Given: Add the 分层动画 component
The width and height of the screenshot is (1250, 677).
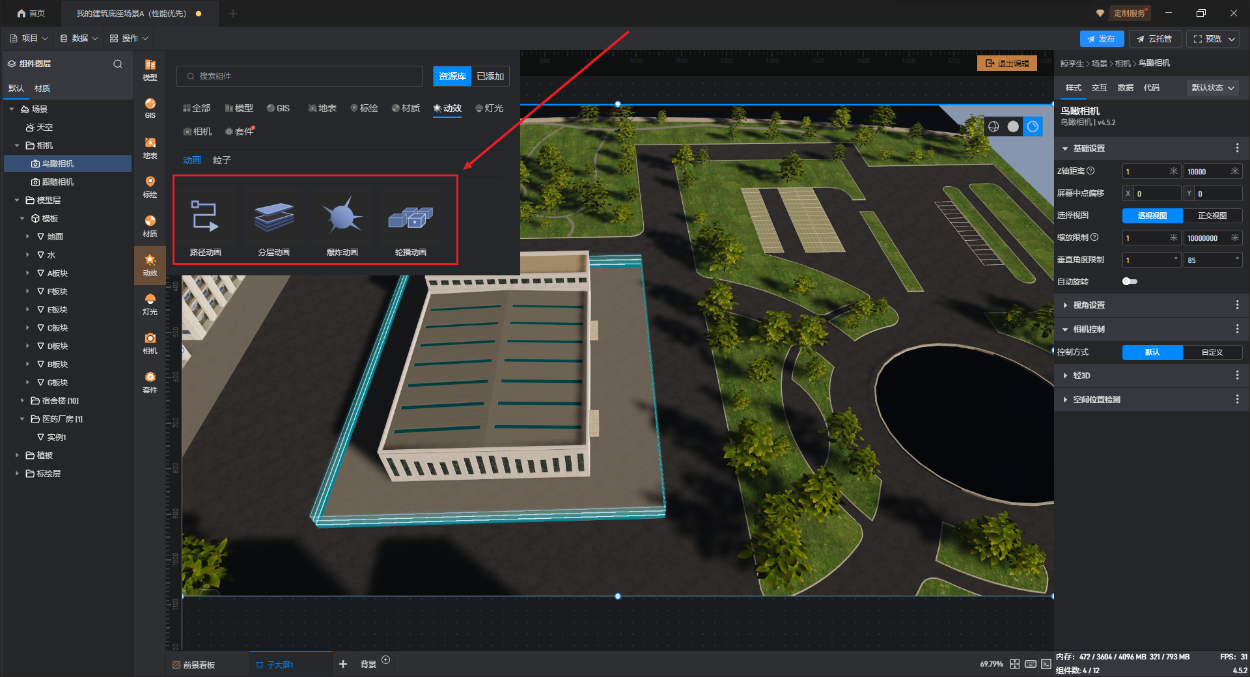Looking at the screenshot, I should [x=274, y=224].
